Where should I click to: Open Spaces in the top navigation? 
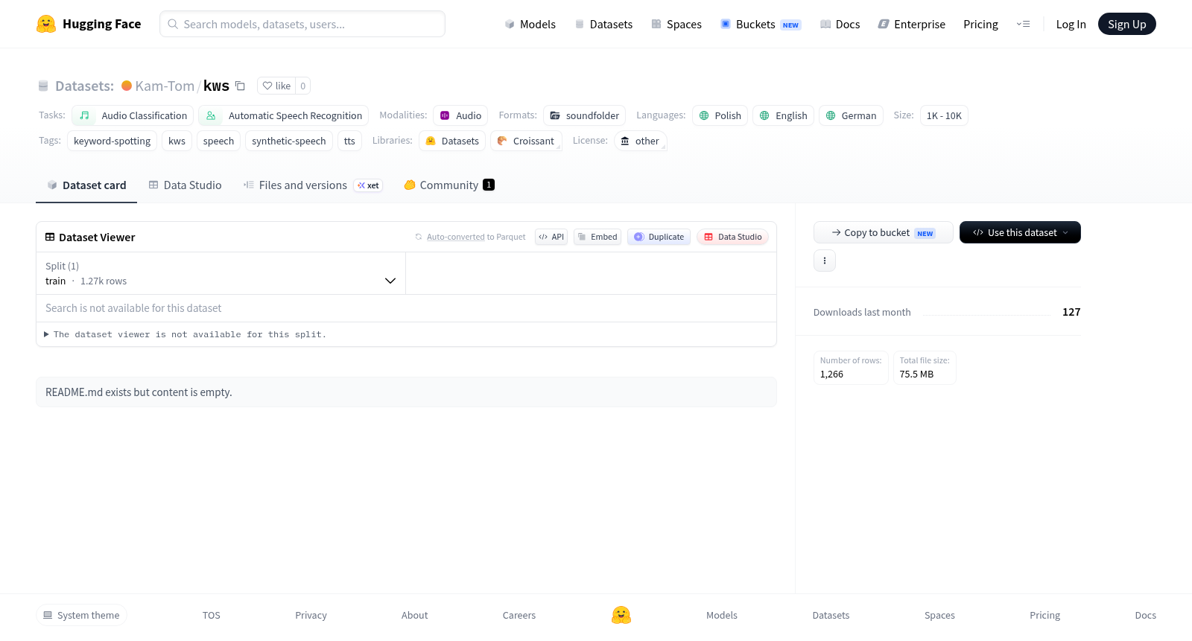click(676, 24)
